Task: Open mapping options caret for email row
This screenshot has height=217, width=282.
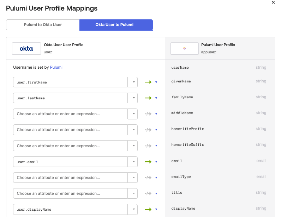Action: [x=156, y=162]
